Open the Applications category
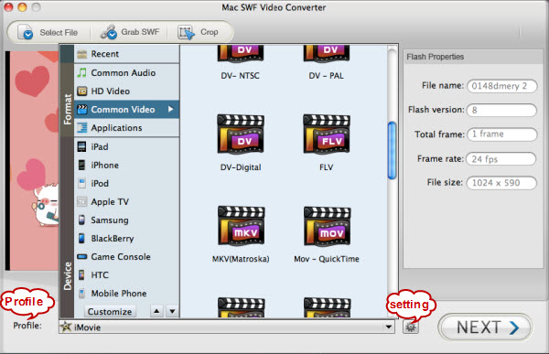Viewport: 549px width, 354px height. coord(127,128)
